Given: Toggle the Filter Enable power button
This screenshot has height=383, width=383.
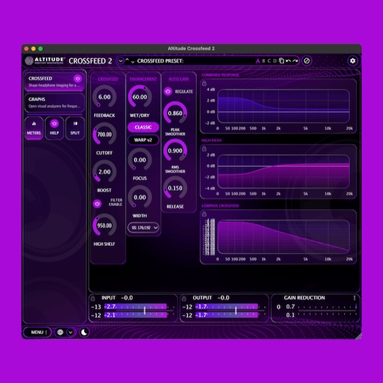Looking at the screenshot, I should (97, 204).
